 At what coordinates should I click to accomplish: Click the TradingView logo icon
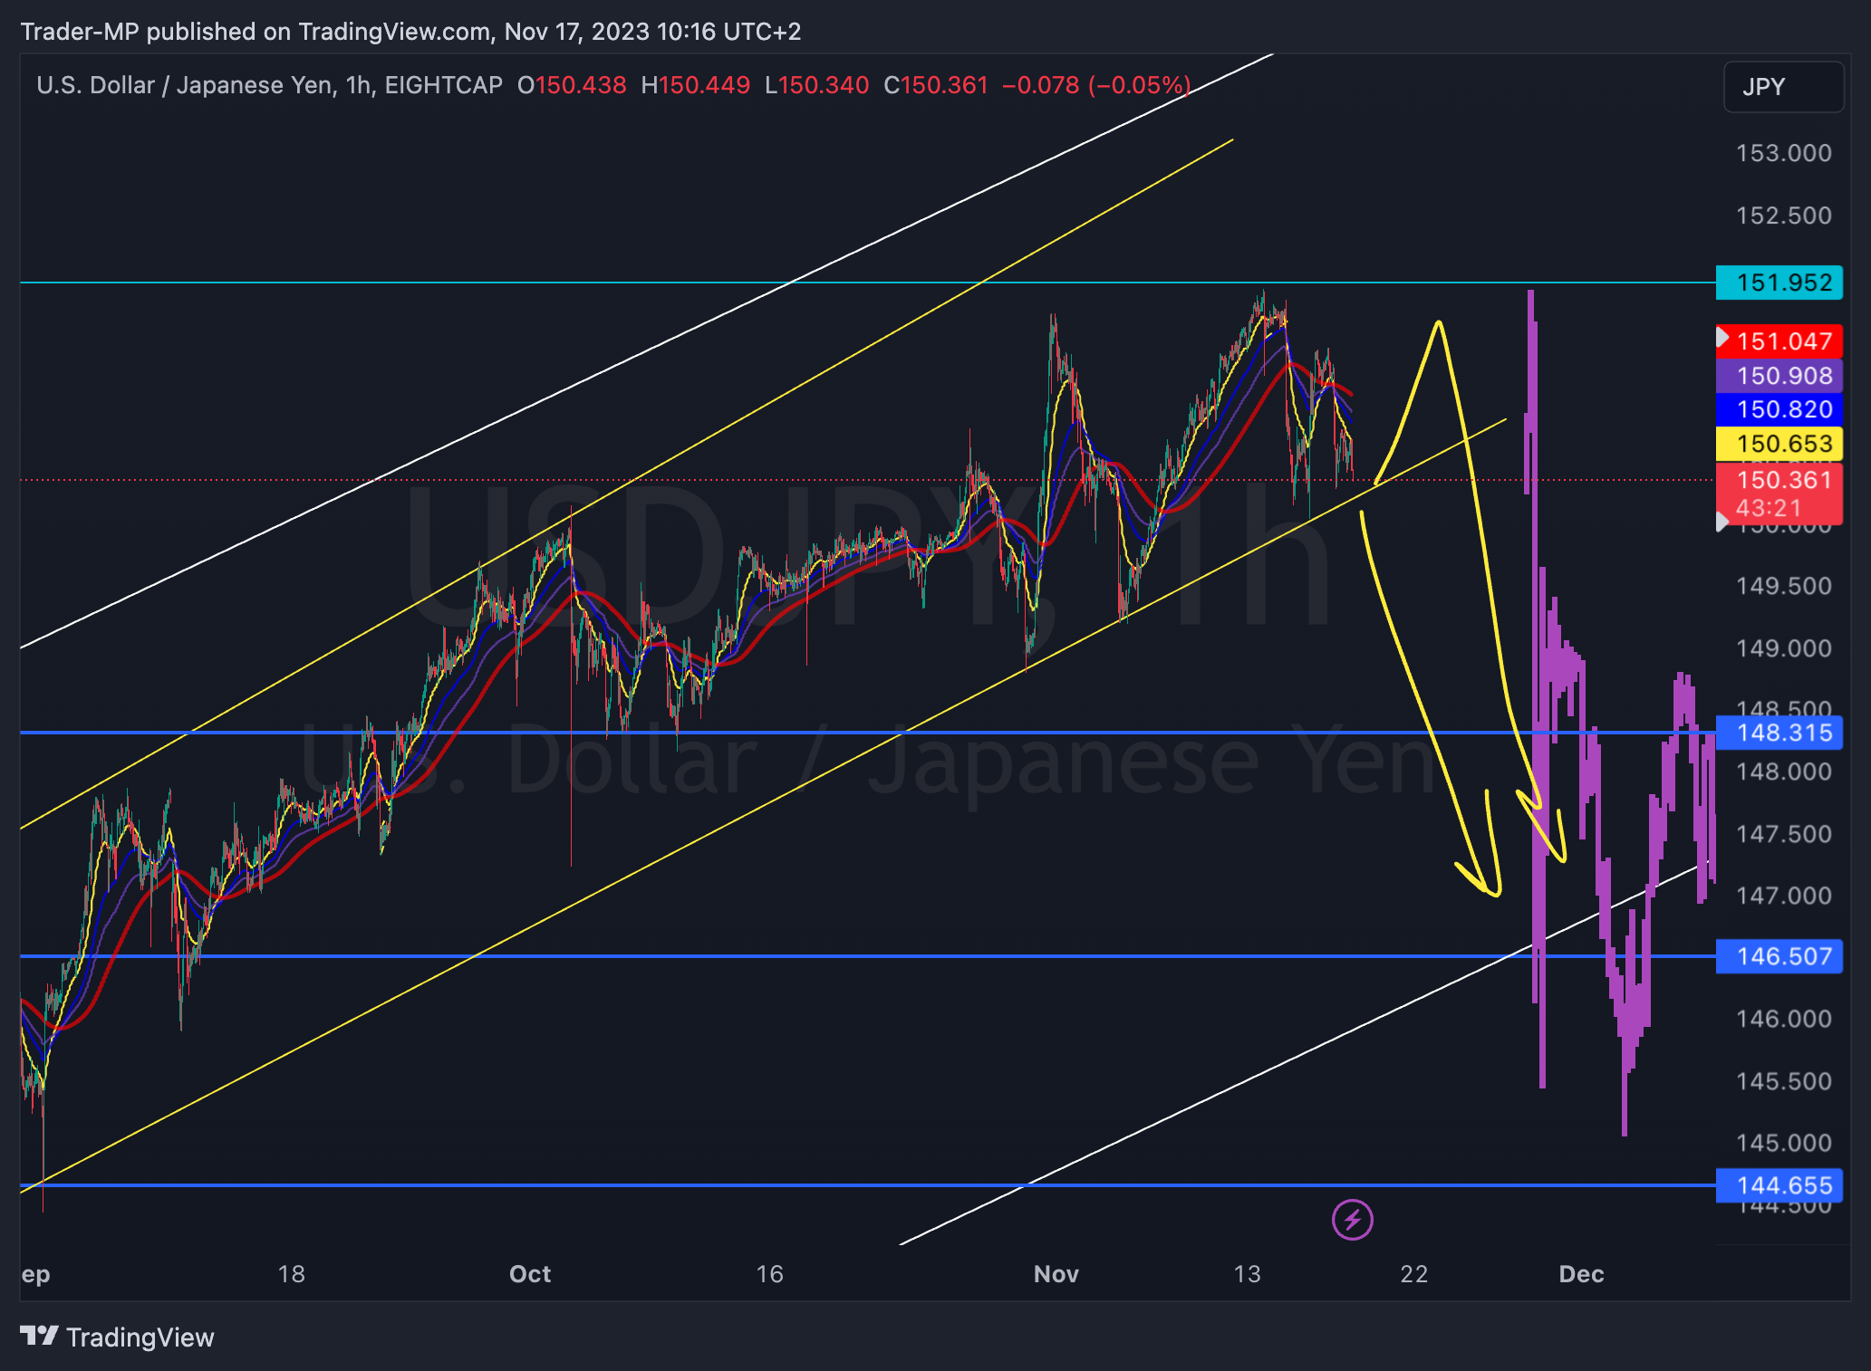point(39,1336)
